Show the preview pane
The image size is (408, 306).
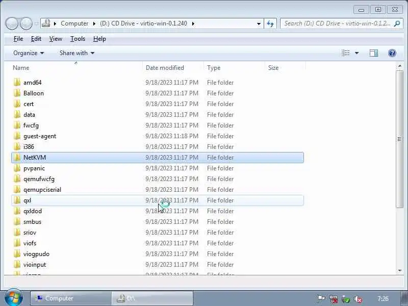coord(374,53)
